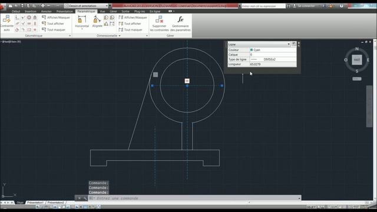Click the N compass point on the ViewCube

pos(357,49)
